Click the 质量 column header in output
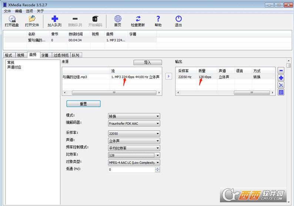 point(207,71)
